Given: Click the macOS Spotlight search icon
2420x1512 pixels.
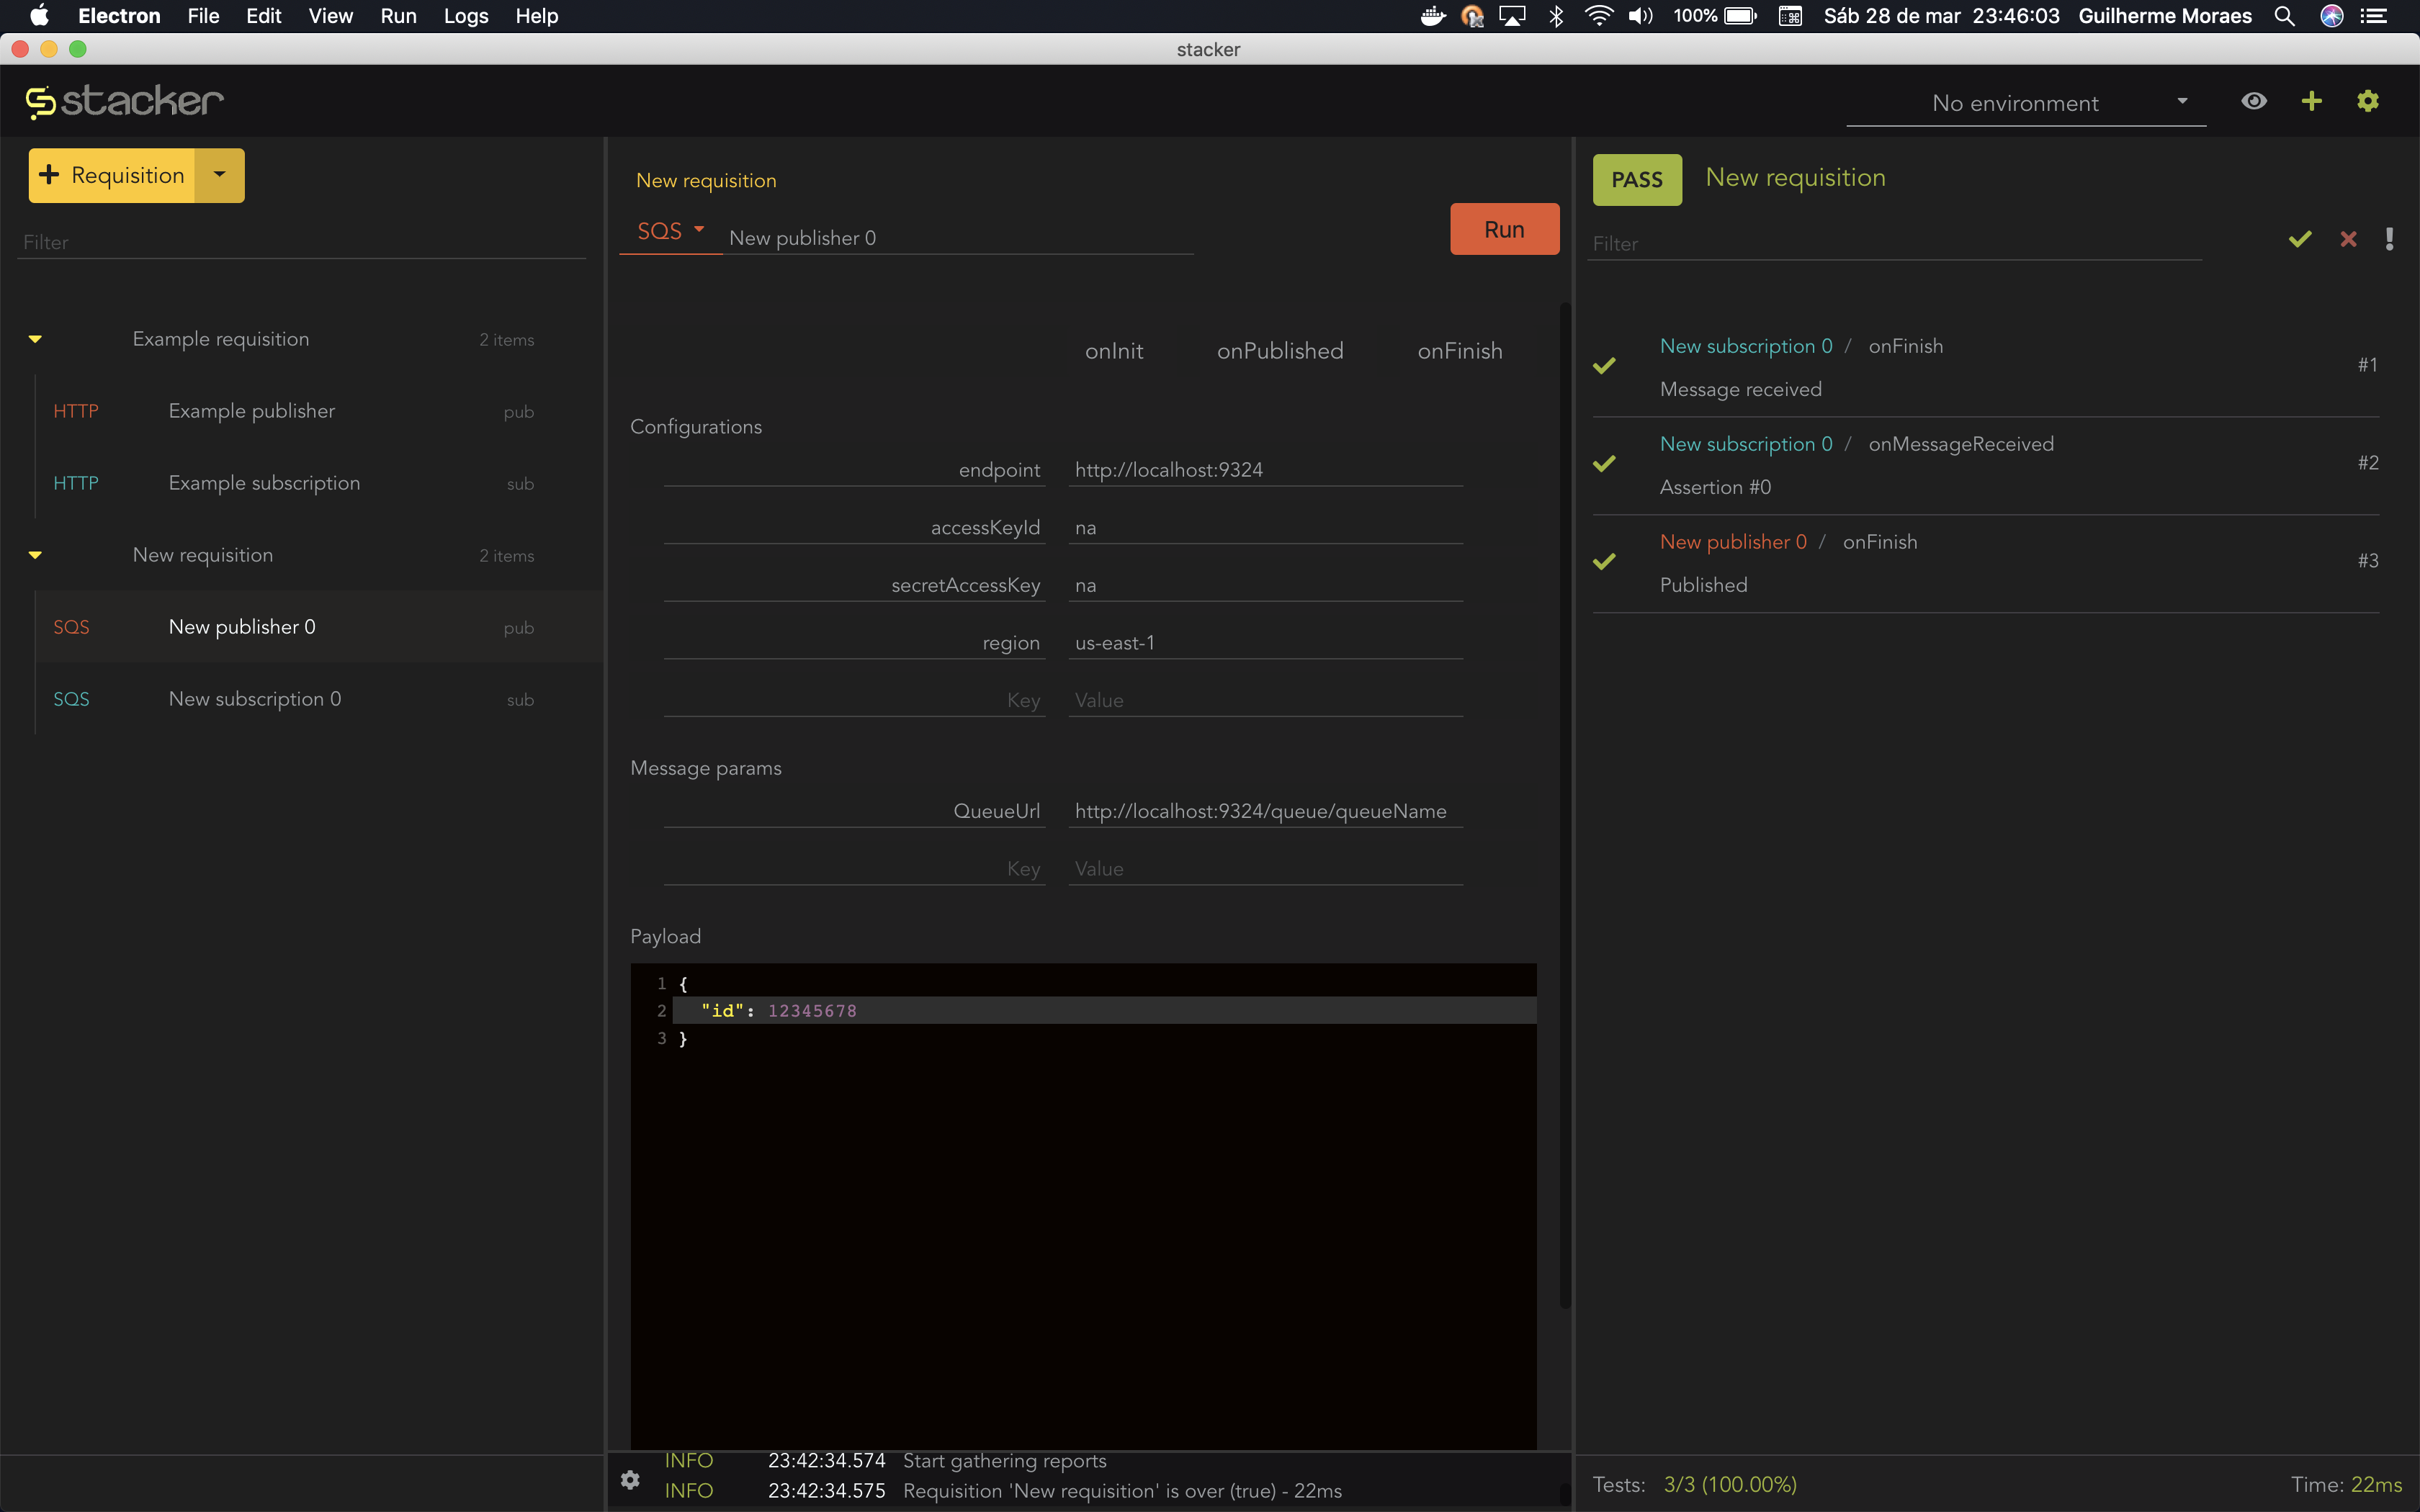Looking at the screenshot, I should tap(2284, 16).
